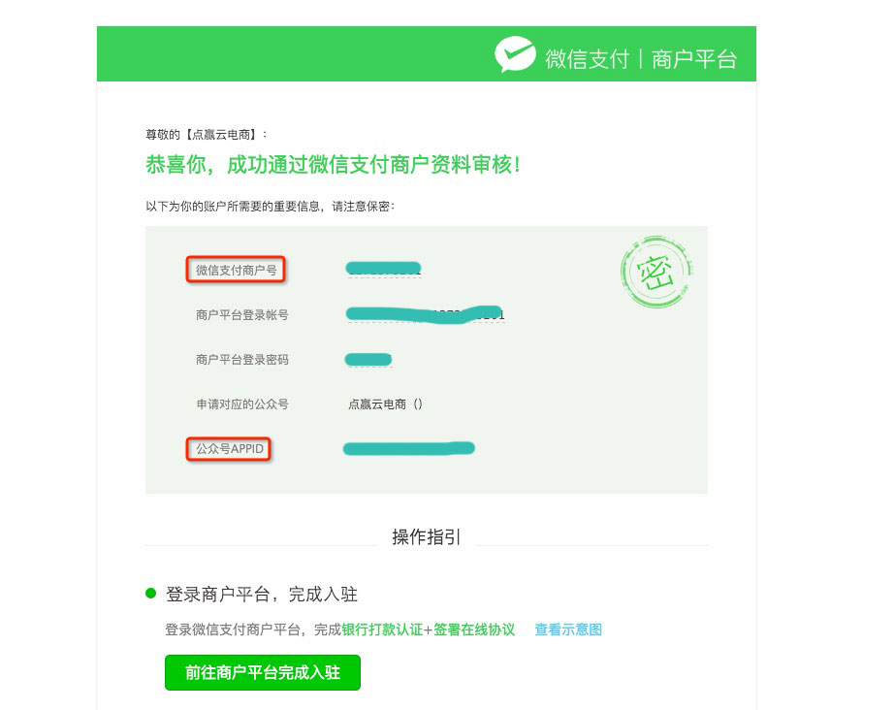Click the 申请对应的公众号 label
Screen dimensions: 895x710
click(x=242, y=404)
